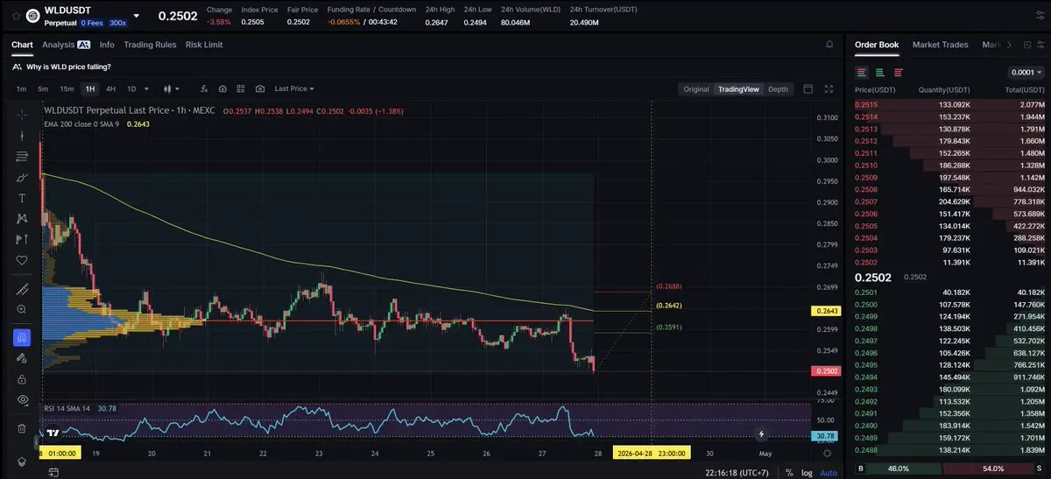Toggle the log scale button
The image size is (1051, 479).
point(807,472)
